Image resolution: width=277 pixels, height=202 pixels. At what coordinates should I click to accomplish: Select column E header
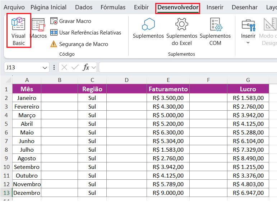click(168, 80)
